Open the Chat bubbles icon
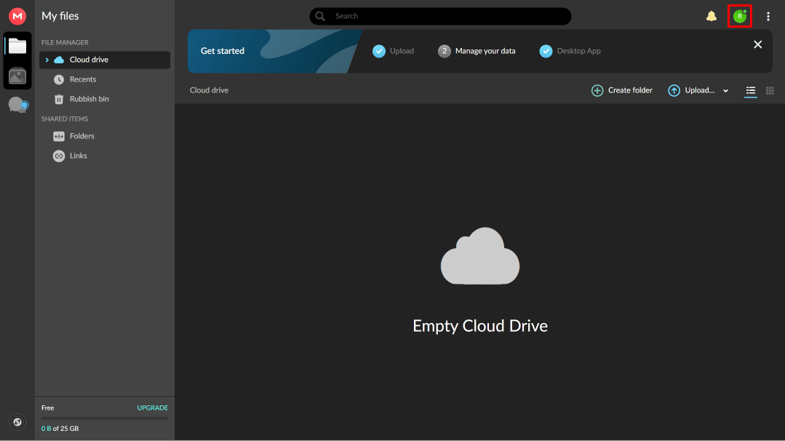 point(18,105)
